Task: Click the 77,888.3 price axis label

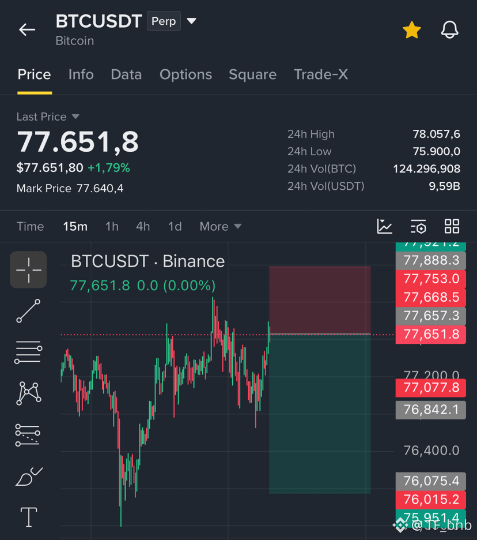Action: tap(431, 260)
